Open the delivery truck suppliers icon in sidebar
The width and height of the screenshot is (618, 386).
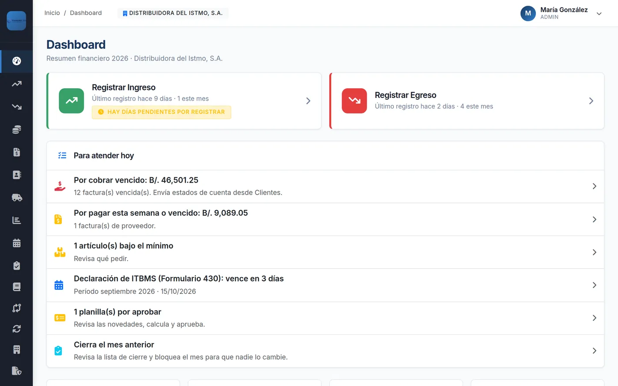coord(17,198)
